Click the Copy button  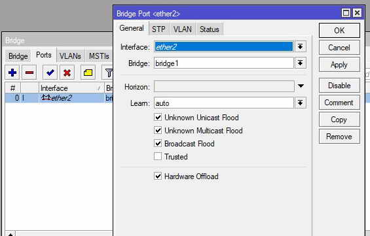click(339, 120)
